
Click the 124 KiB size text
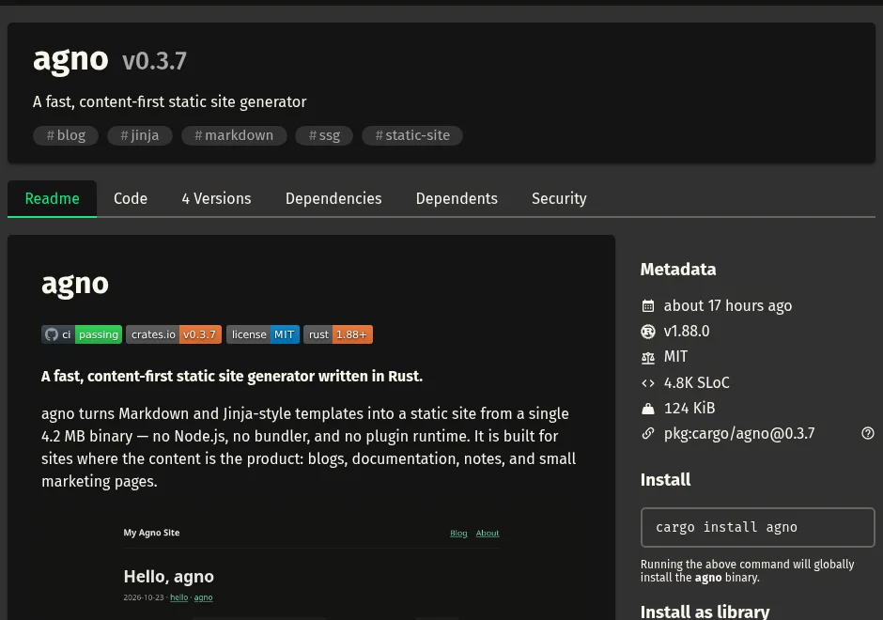point(689,409)
